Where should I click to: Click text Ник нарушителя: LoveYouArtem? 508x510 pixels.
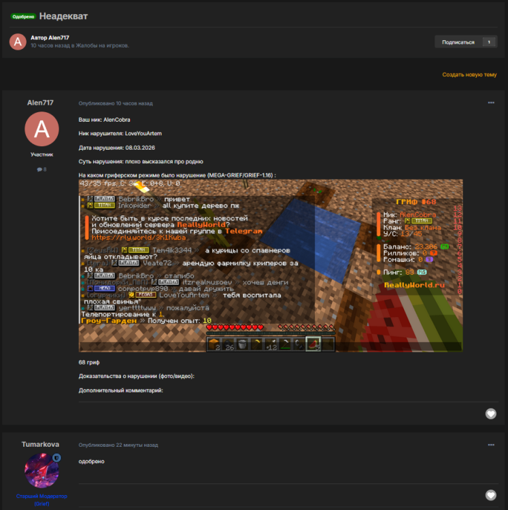tap(120, 134)
